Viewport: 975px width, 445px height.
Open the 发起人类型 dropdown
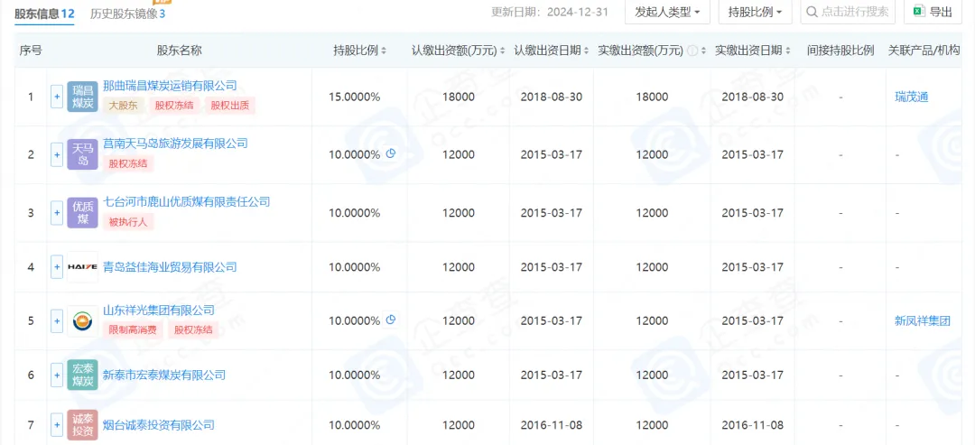point(667,12)
